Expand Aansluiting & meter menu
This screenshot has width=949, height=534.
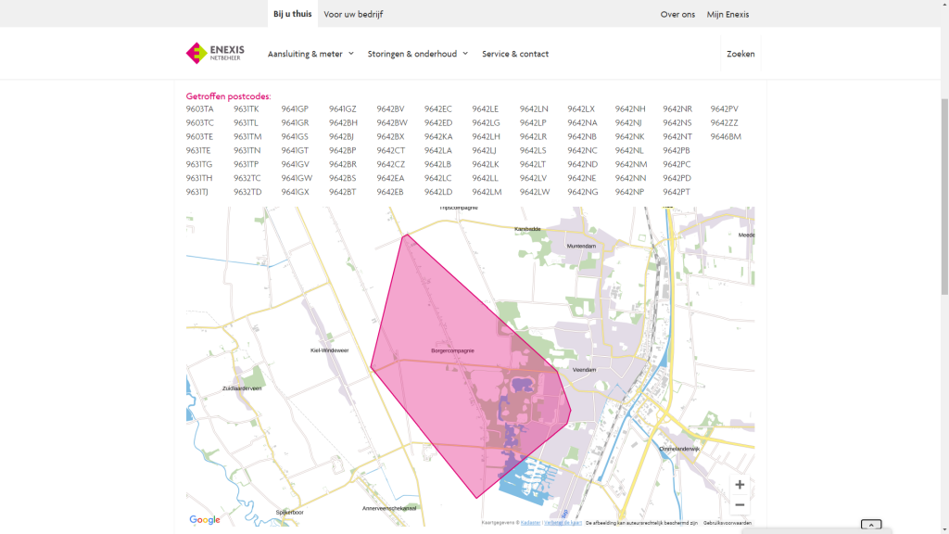coord(310,54)
